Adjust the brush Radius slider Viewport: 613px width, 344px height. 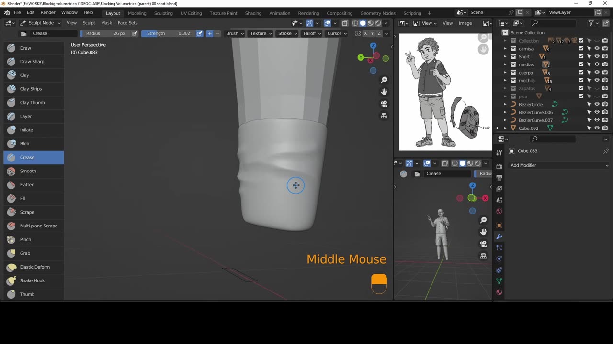pos(105,33)
